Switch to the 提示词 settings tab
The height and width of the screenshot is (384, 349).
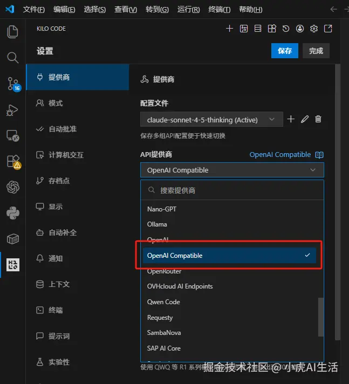click(77, 336)
